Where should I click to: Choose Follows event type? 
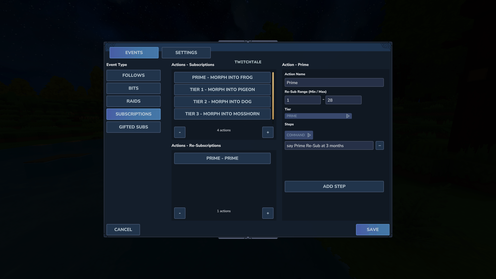click(133, 75)
